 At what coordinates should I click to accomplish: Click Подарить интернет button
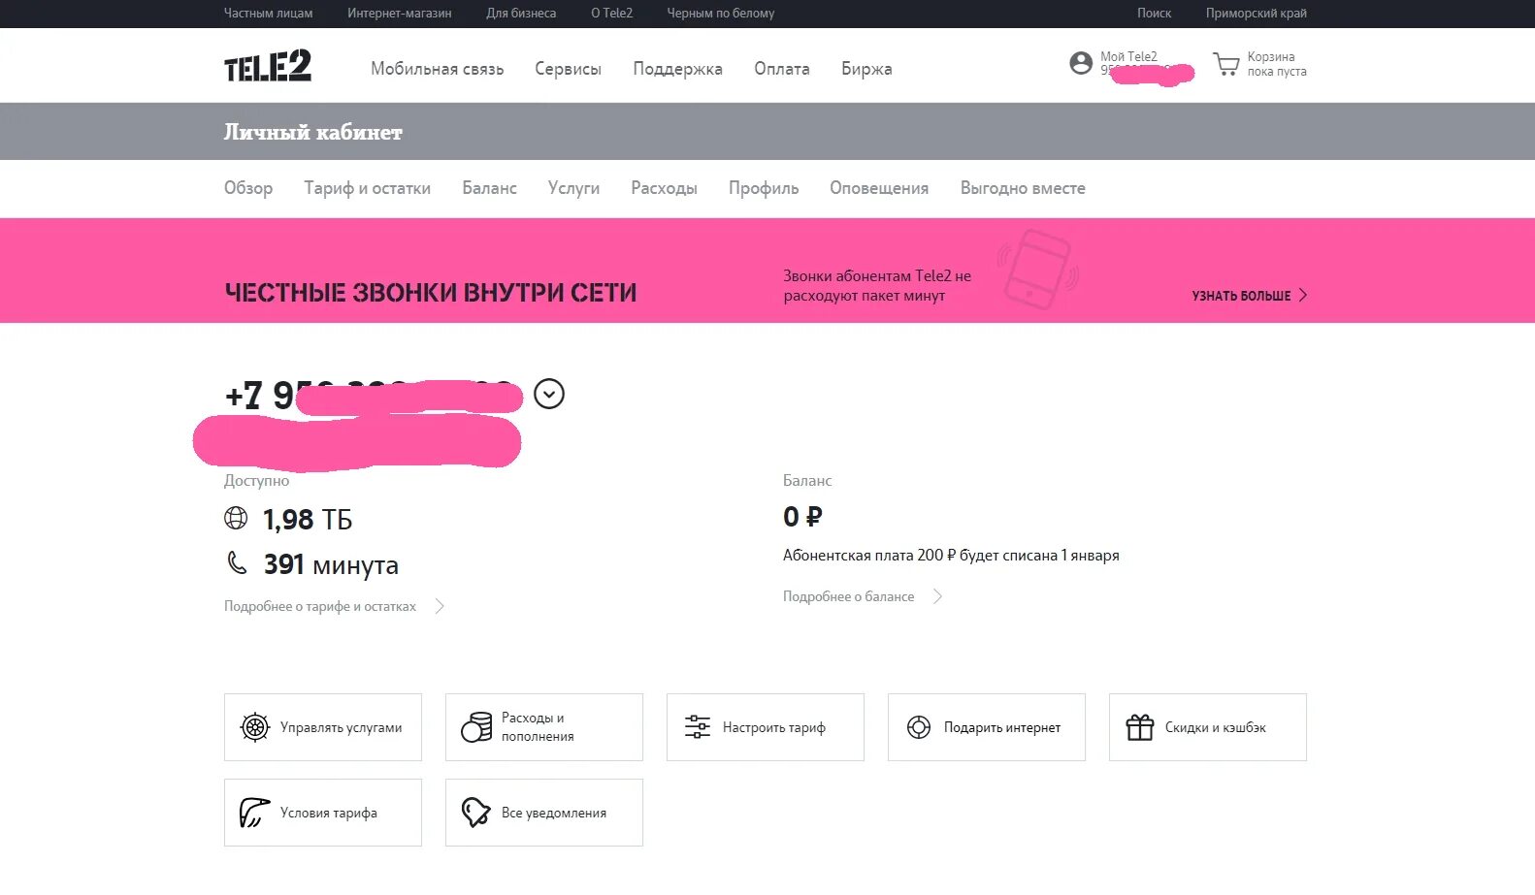tap(987, 727)
